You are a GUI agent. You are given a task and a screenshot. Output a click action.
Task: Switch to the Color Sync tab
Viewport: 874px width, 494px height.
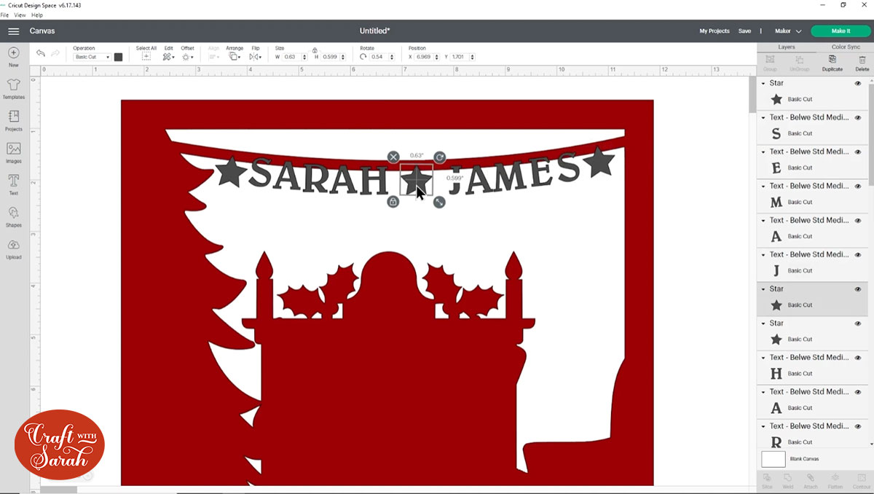point(845,47)
